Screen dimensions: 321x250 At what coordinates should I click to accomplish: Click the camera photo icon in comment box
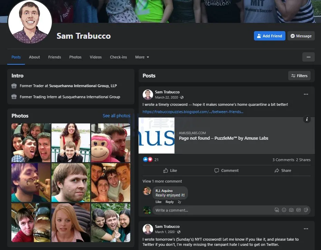click(291, 210)
